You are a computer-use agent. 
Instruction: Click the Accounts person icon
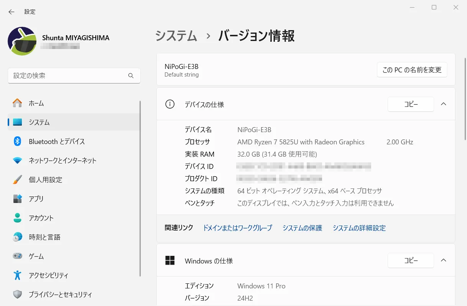pyautogui.click(x=17, y=218)
